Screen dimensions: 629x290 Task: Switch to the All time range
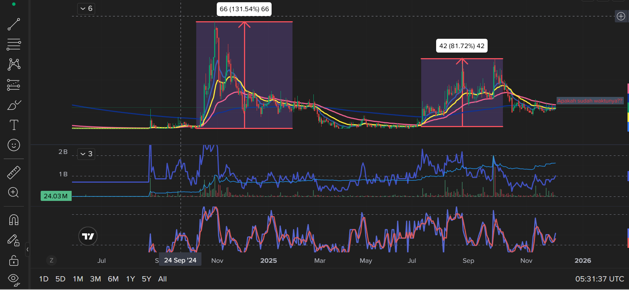[162, 279]
